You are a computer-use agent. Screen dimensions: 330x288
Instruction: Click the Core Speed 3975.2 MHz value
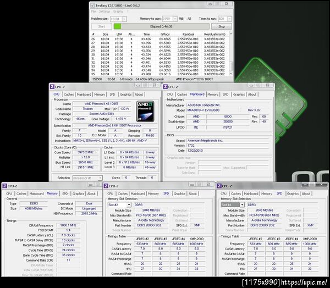85,152
